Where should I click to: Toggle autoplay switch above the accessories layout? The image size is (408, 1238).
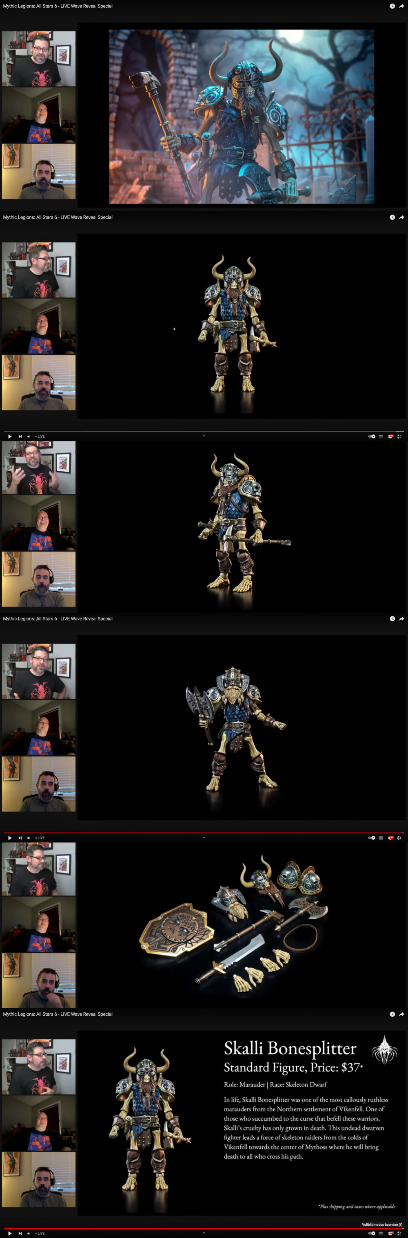click(x=372, y=838)
